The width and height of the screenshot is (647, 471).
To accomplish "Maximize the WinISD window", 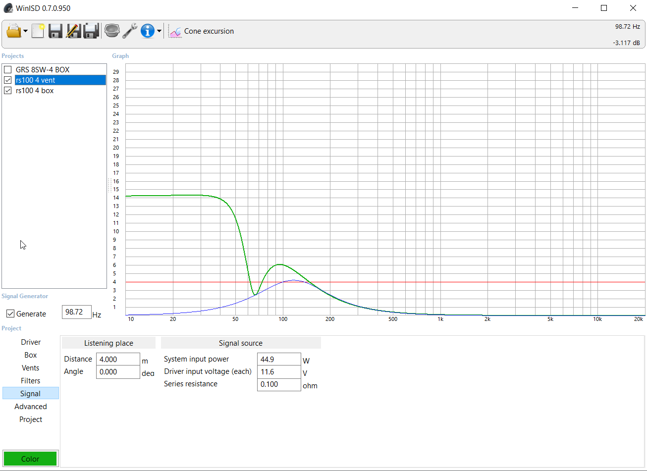I will coord(604,8).
